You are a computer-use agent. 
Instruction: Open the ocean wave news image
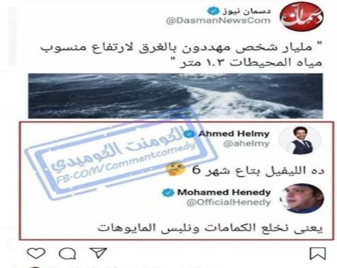pos(175,96)
